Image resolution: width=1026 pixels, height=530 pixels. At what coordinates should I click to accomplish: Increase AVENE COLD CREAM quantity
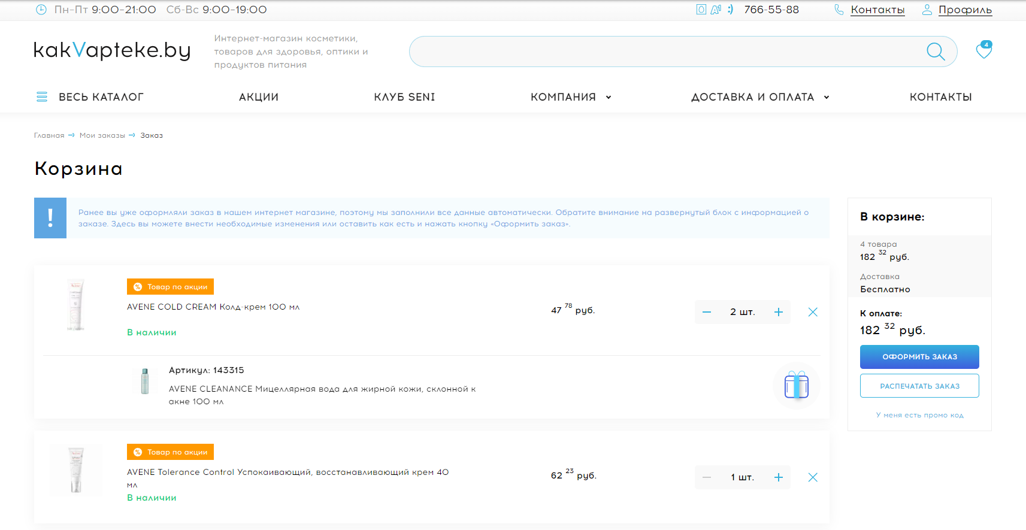click(x=779, y=312)
